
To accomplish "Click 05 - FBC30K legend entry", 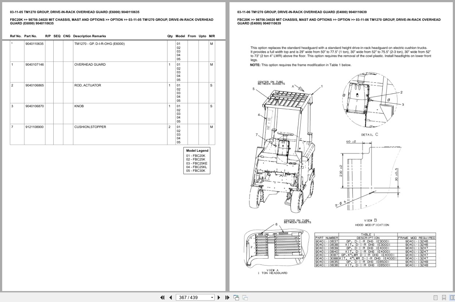I will click(196, 171).
